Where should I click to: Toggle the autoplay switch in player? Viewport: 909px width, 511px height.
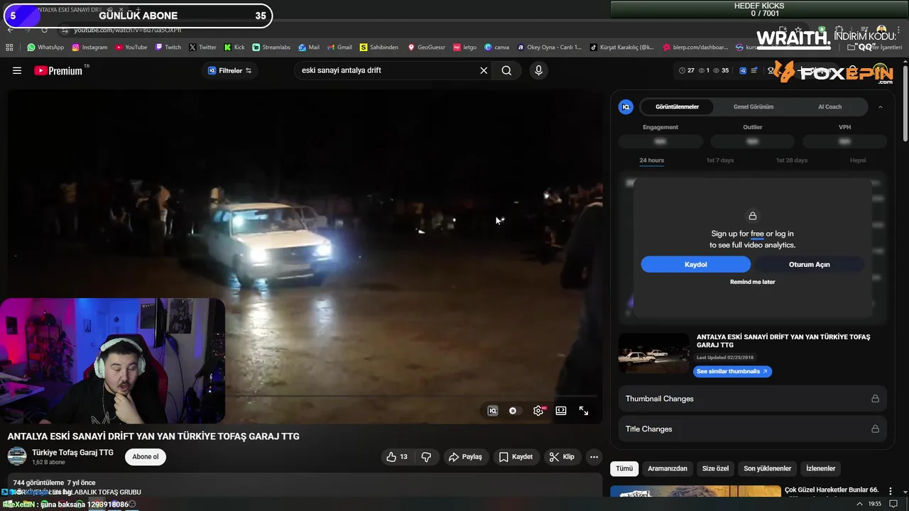(x=513, y=410)
